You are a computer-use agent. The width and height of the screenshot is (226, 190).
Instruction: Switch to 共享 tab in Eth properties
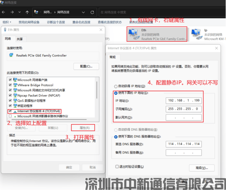pos(19,39)
